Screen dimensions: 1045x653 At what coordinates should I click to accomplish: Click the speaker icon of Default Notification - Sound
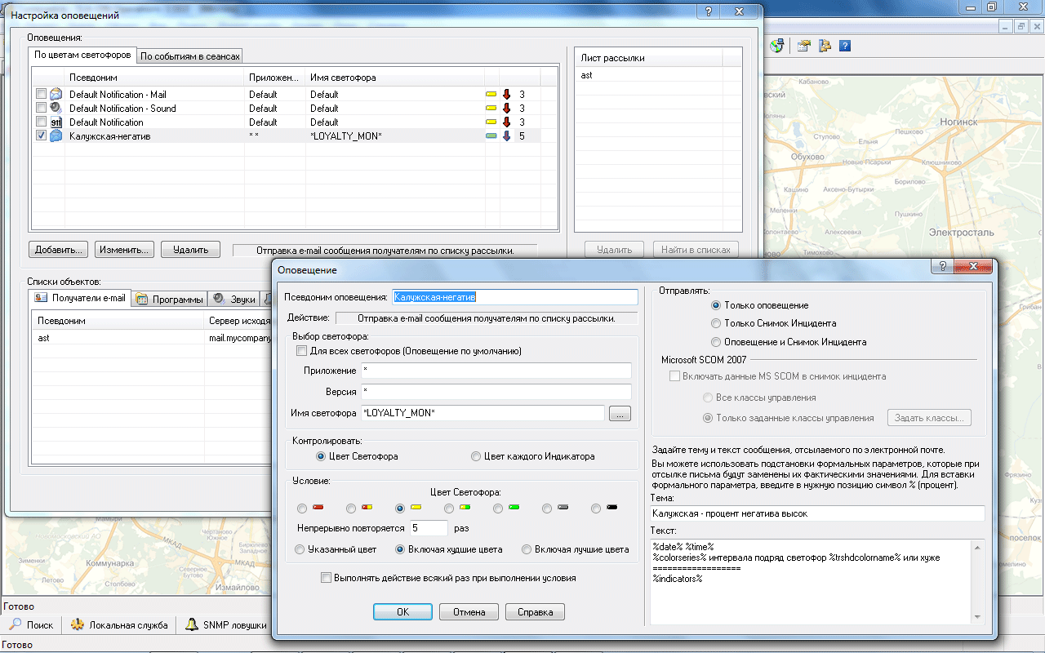[56, 108]
